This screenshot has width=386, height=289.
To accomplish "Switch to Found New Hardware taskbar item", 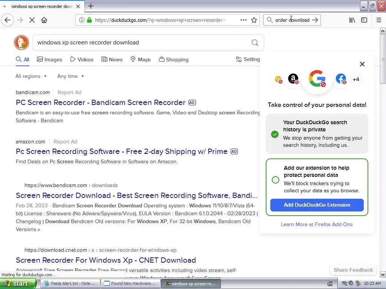I will tap(130, 284).
